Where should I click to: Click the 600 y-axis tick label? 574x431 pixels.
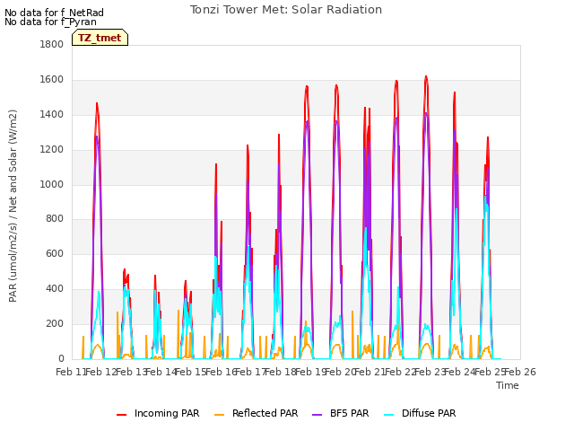coord(55,253)
